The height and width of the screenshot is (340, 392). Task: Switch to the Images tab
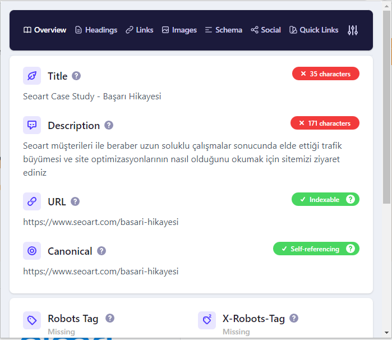coord(179,30)
